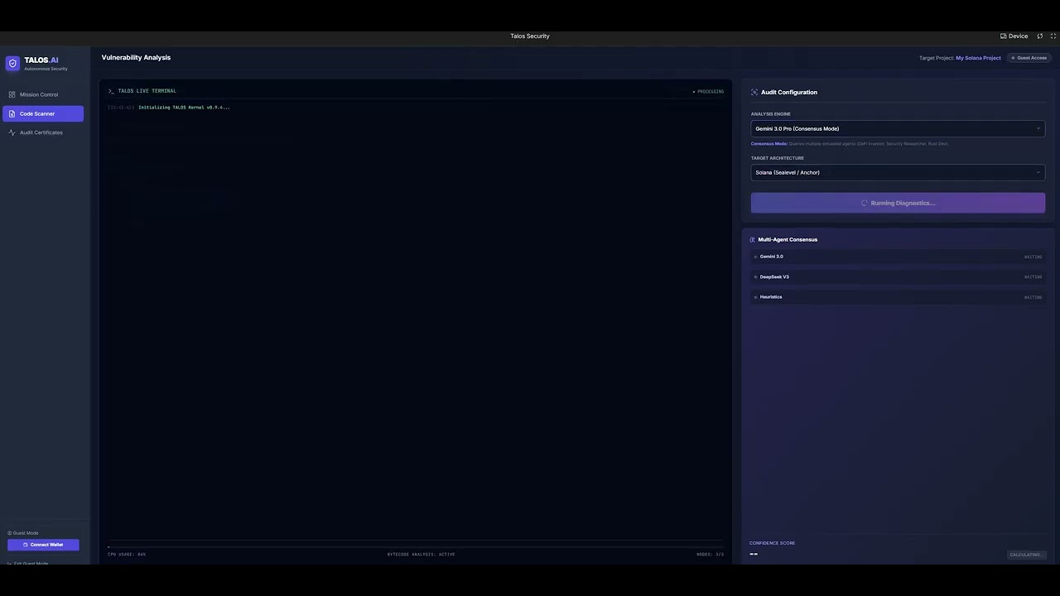Image resolution: width=1060 pixels, height=596 pixels.
Task: Click the CPU USAGE status text
Action: tap(127, 555)
